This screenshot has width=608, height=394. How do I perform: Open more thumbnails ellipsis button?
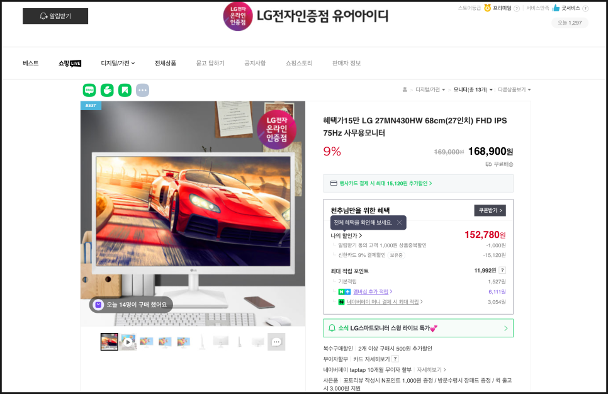coord(276,342)
